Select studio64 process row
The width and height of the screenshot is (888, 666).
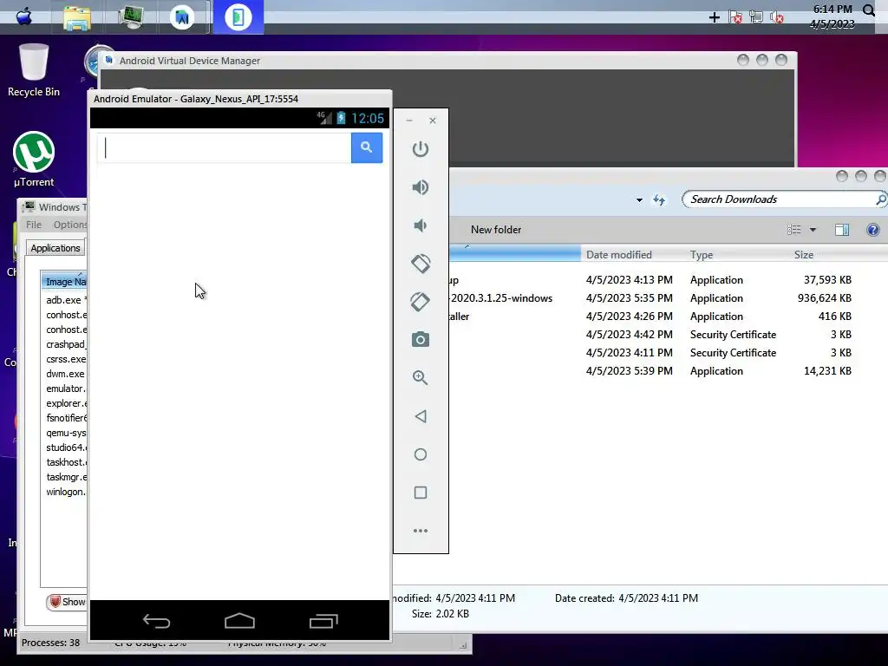tap(65, 447)
